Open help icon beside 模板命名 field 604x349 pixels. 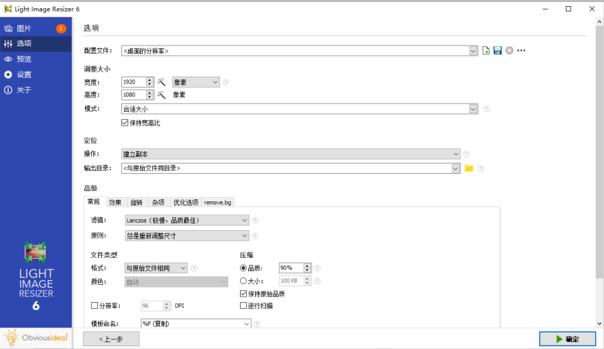click(257, 324)
